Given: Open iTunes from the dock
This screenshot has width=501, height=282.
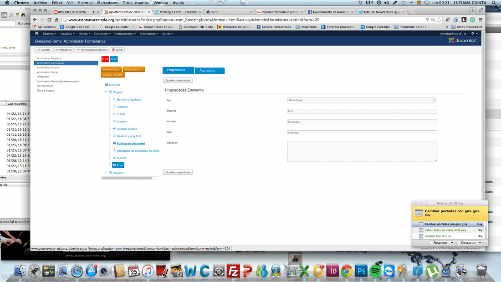Looking at the screenshot, I should tap(148, 271).
